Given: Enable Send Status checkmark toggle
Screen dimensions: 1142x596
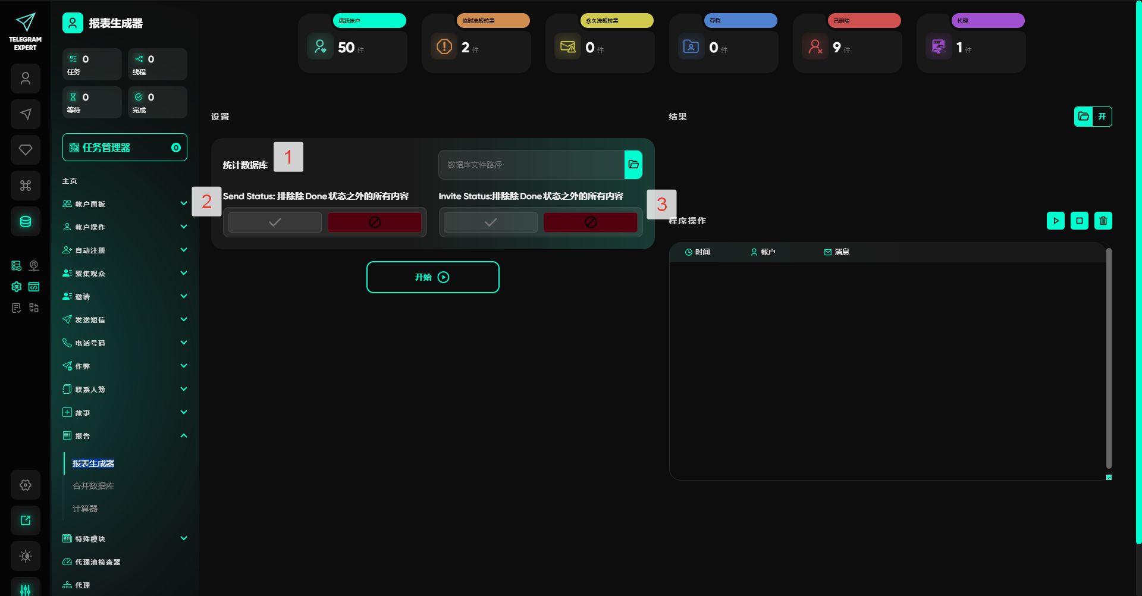Looking at the screenshot, I should [275, 222].
